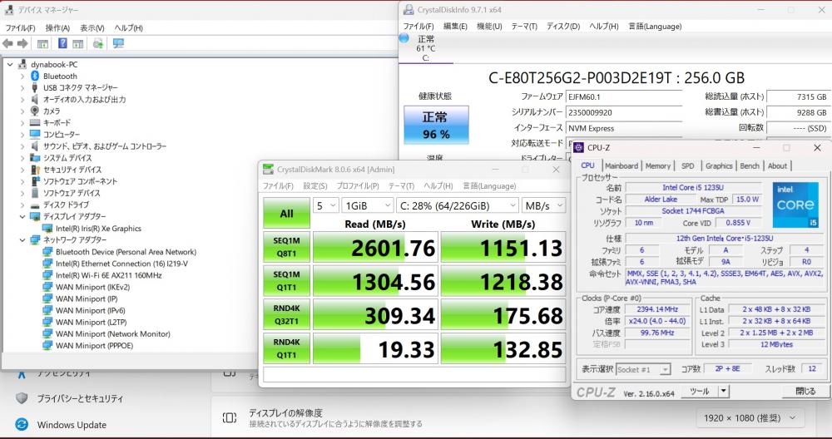
Task: Click the キーボード keyboard icon
Action: coord(35,122)
